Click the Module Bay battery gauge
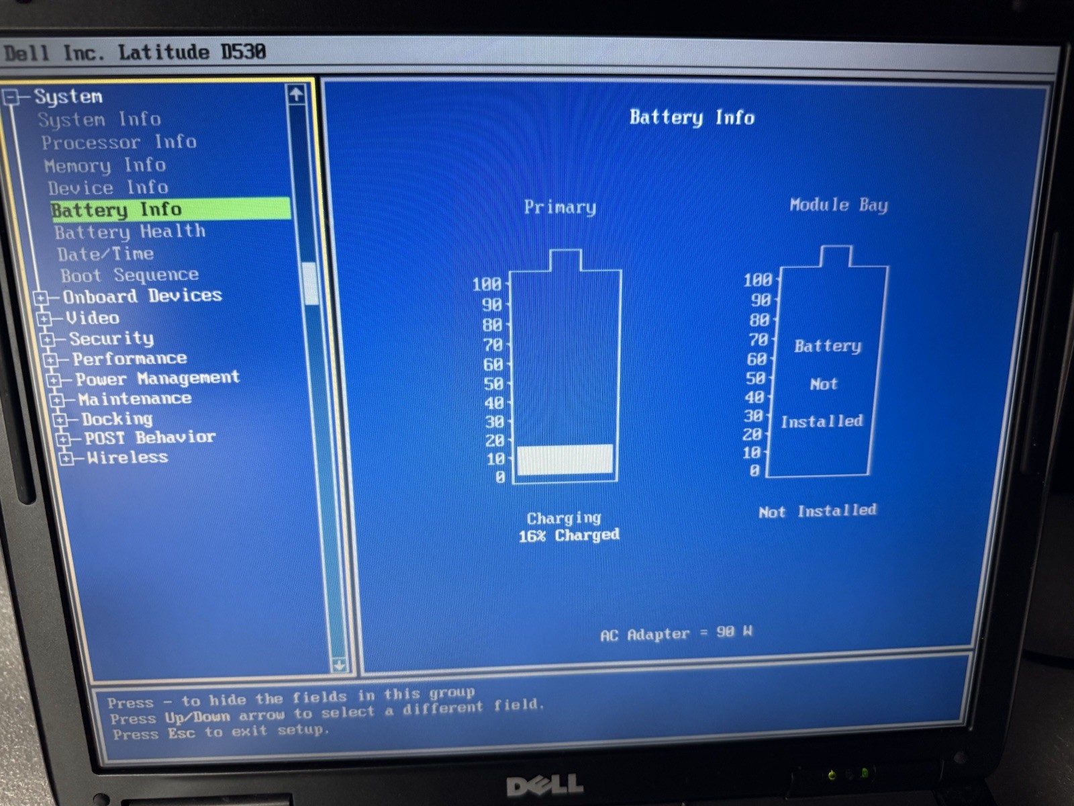 [827, 361]
